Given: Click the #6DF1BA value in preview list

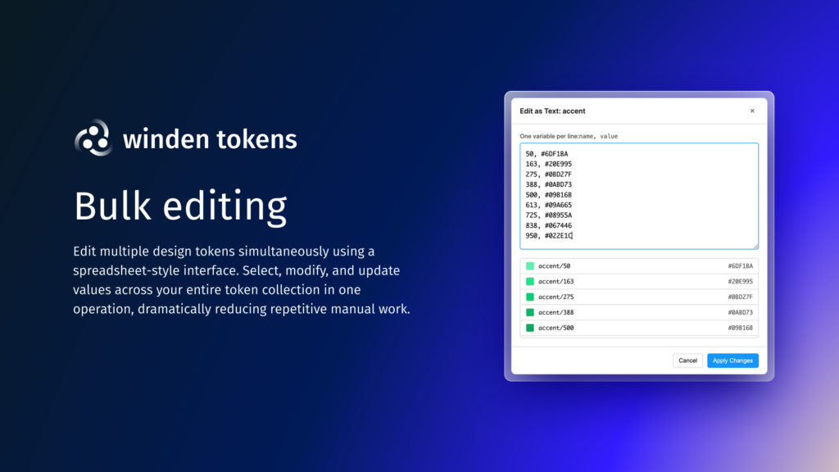Looking at the screenshot, I should tap(740, 266).
